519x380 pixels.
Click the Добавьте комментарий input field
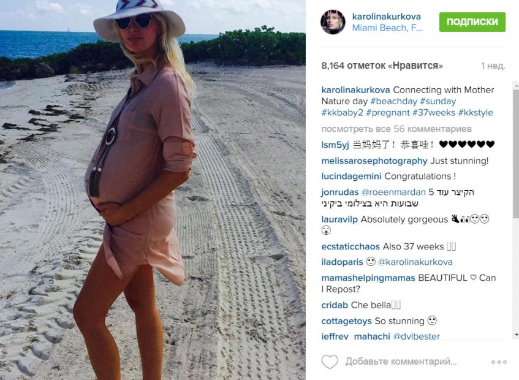tap(401, 362)
